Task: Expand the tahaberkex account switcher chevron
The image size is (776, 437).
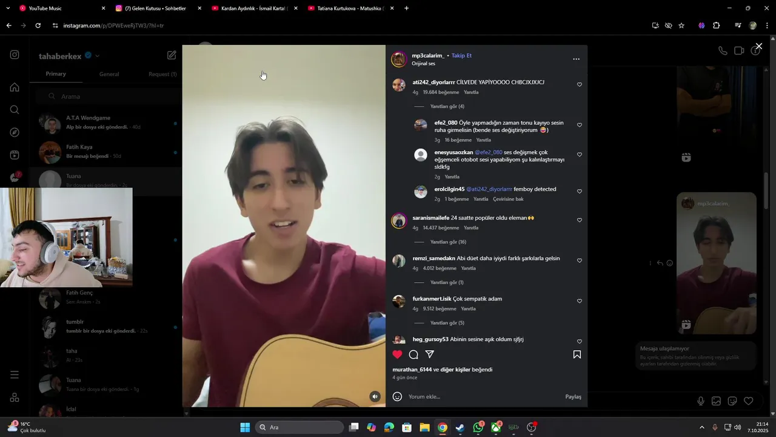Action: (98, 56)
